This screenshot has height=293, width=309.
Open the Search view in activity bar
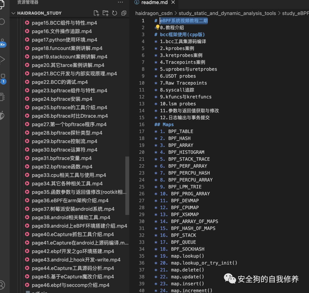[2, 22]
